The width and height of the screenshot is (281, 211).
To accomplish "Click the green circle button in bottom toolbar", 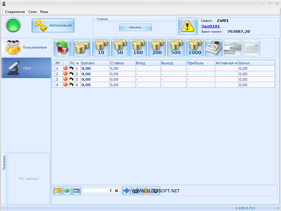I will (x=67, y=191).
